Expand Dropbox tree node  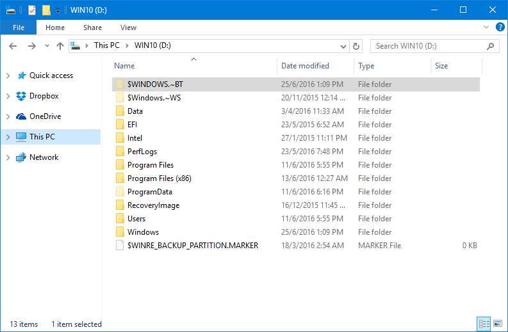pos(8,96)
